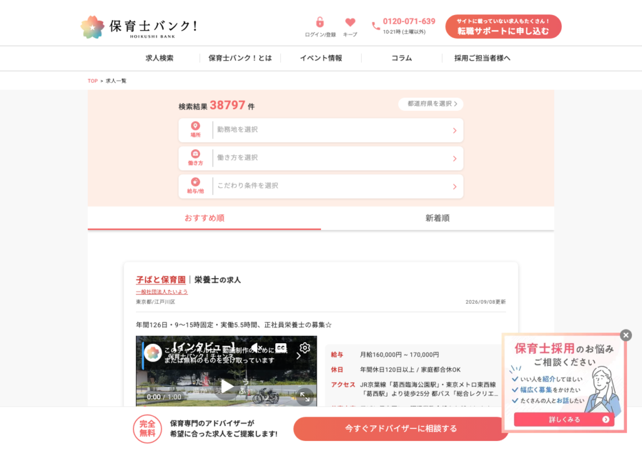Viewport: 642px width, 451px height.
Task: Click the phone icon beside 0120-071-639
Action: [x=376, y=26]
